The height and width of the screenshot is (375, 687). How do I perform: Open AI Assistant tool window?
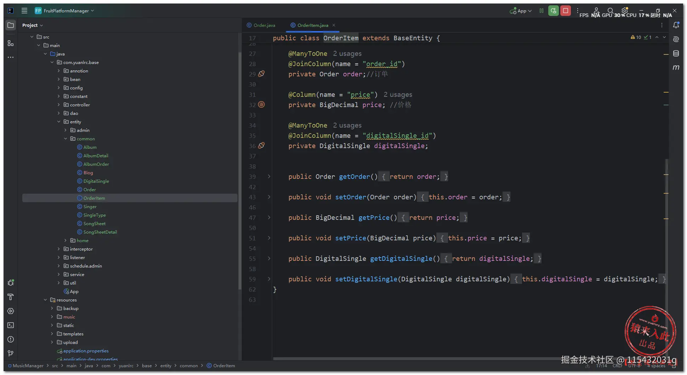(676, 39)
